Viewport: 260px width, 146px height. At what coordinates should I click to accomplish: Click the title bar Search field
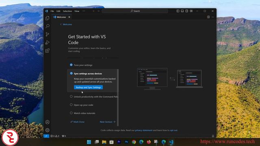coord(135,11)
